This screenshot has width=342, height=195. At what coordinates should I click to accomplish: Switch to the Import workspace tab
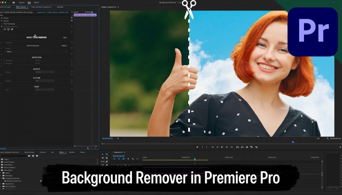click(x=22, y=2)
